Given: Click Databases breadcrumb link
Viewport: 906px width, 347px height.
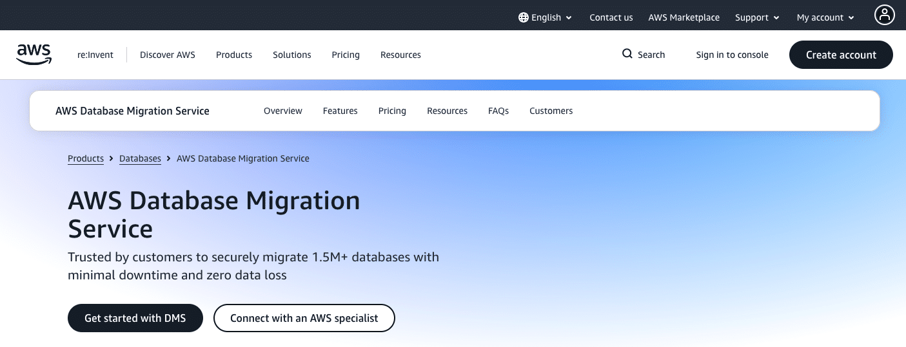Looking at the screenshot, I should point(140,158).
